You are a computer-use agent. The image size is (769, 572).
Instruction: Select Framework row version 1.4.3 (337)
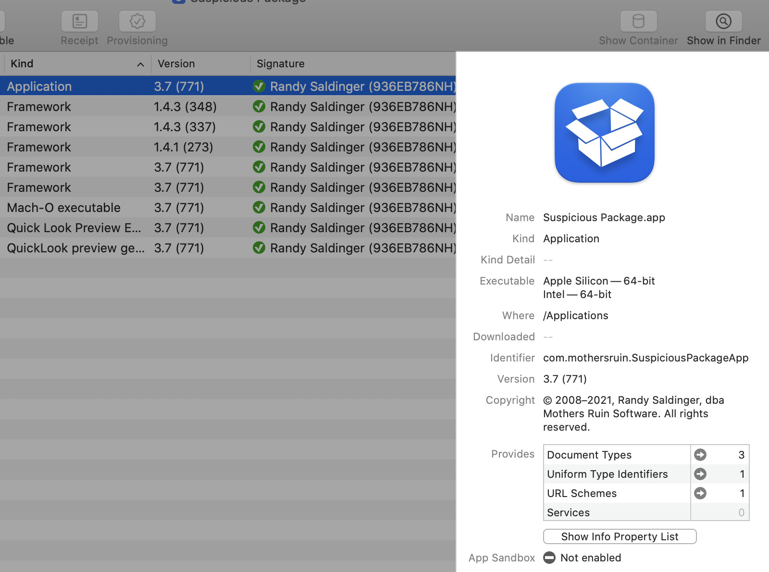tap(228, 127)
